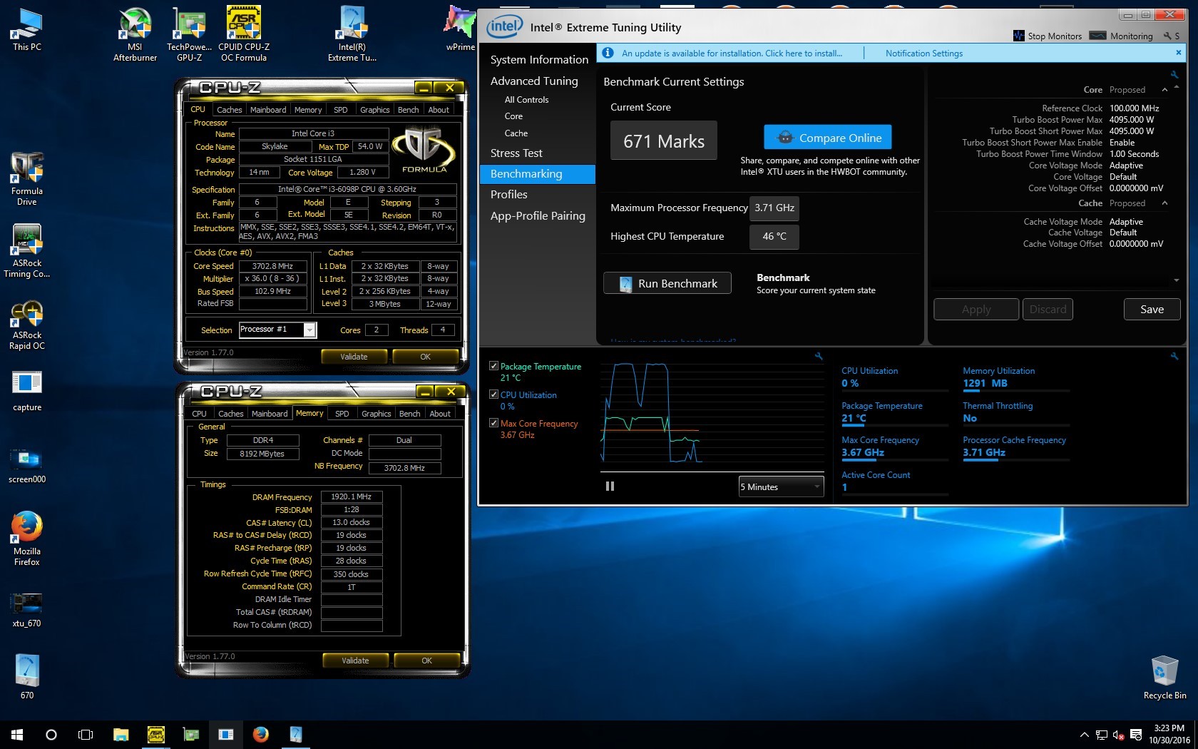Toggle Package Temperature graph checkbox

pos(493,366)
